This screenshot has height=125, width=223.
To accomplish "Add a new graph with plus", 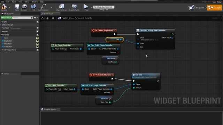I will [37, 22].
